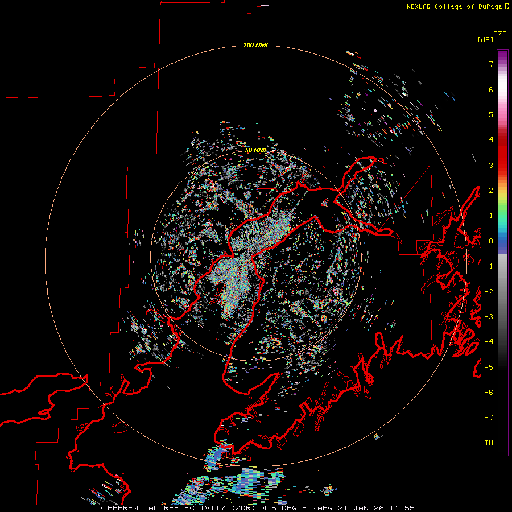Click the 21 JAN 26 date in the caption

pyautogui.click(x=362, y=508)
